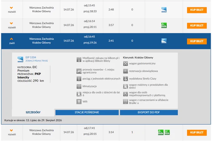
Task: Click TLK train icon in 17:41 row
Action: tap(167, 132)
